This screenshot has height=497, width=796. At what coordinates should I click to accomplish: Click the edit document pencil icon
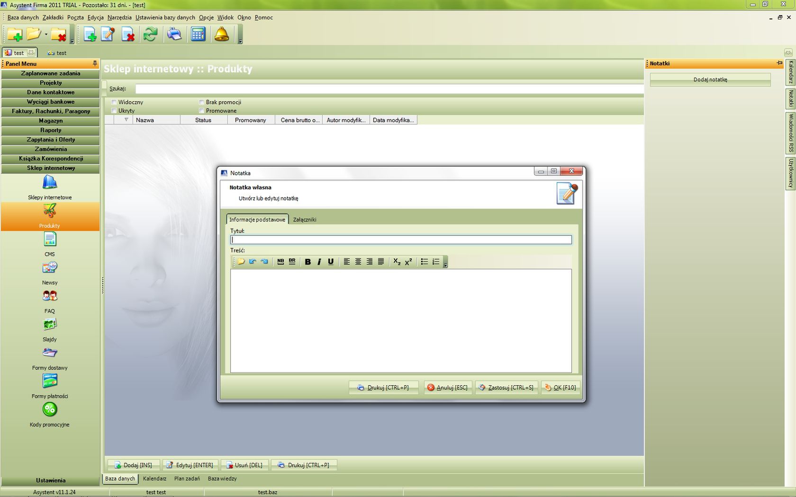(108, 34)
